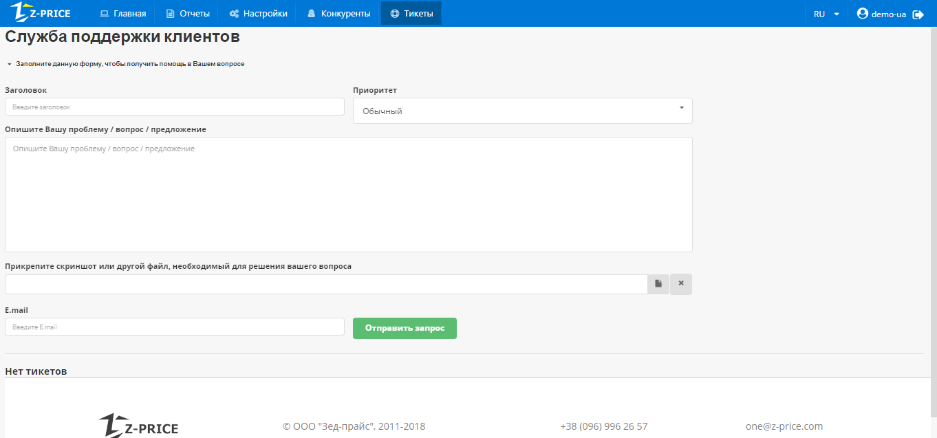Open the Приоритет dropdown set to Обычный
The width and height of the screenshot is (937, 438).
523,111
